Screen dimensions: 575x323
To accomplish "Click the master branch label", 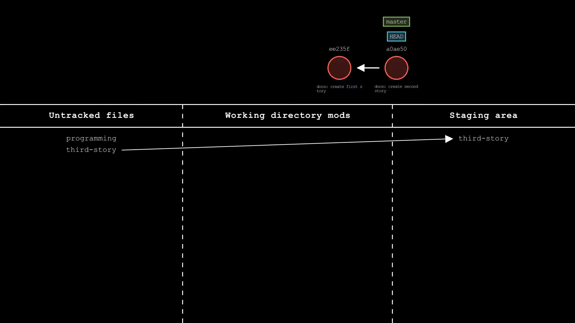I will pos(396,22).
